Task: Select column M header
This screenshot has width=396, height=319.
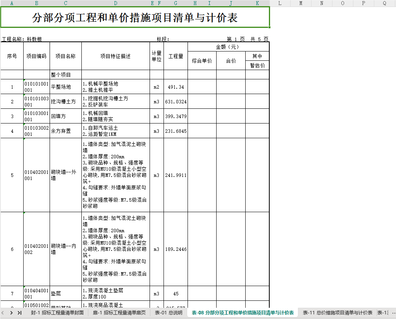Action: pyautogui.click(x=301, y=3)
